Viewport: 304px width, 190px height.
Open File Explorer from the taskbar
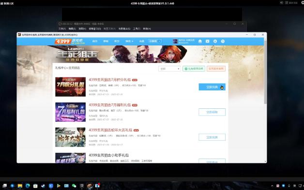pos(20,186)
